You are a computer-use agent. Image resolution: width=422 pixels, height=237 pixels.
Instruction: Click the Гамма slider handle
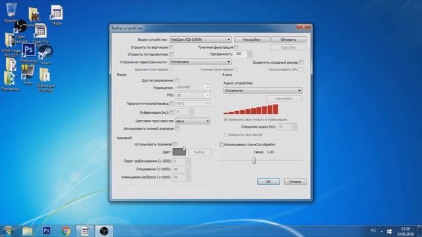pos(254,161)
